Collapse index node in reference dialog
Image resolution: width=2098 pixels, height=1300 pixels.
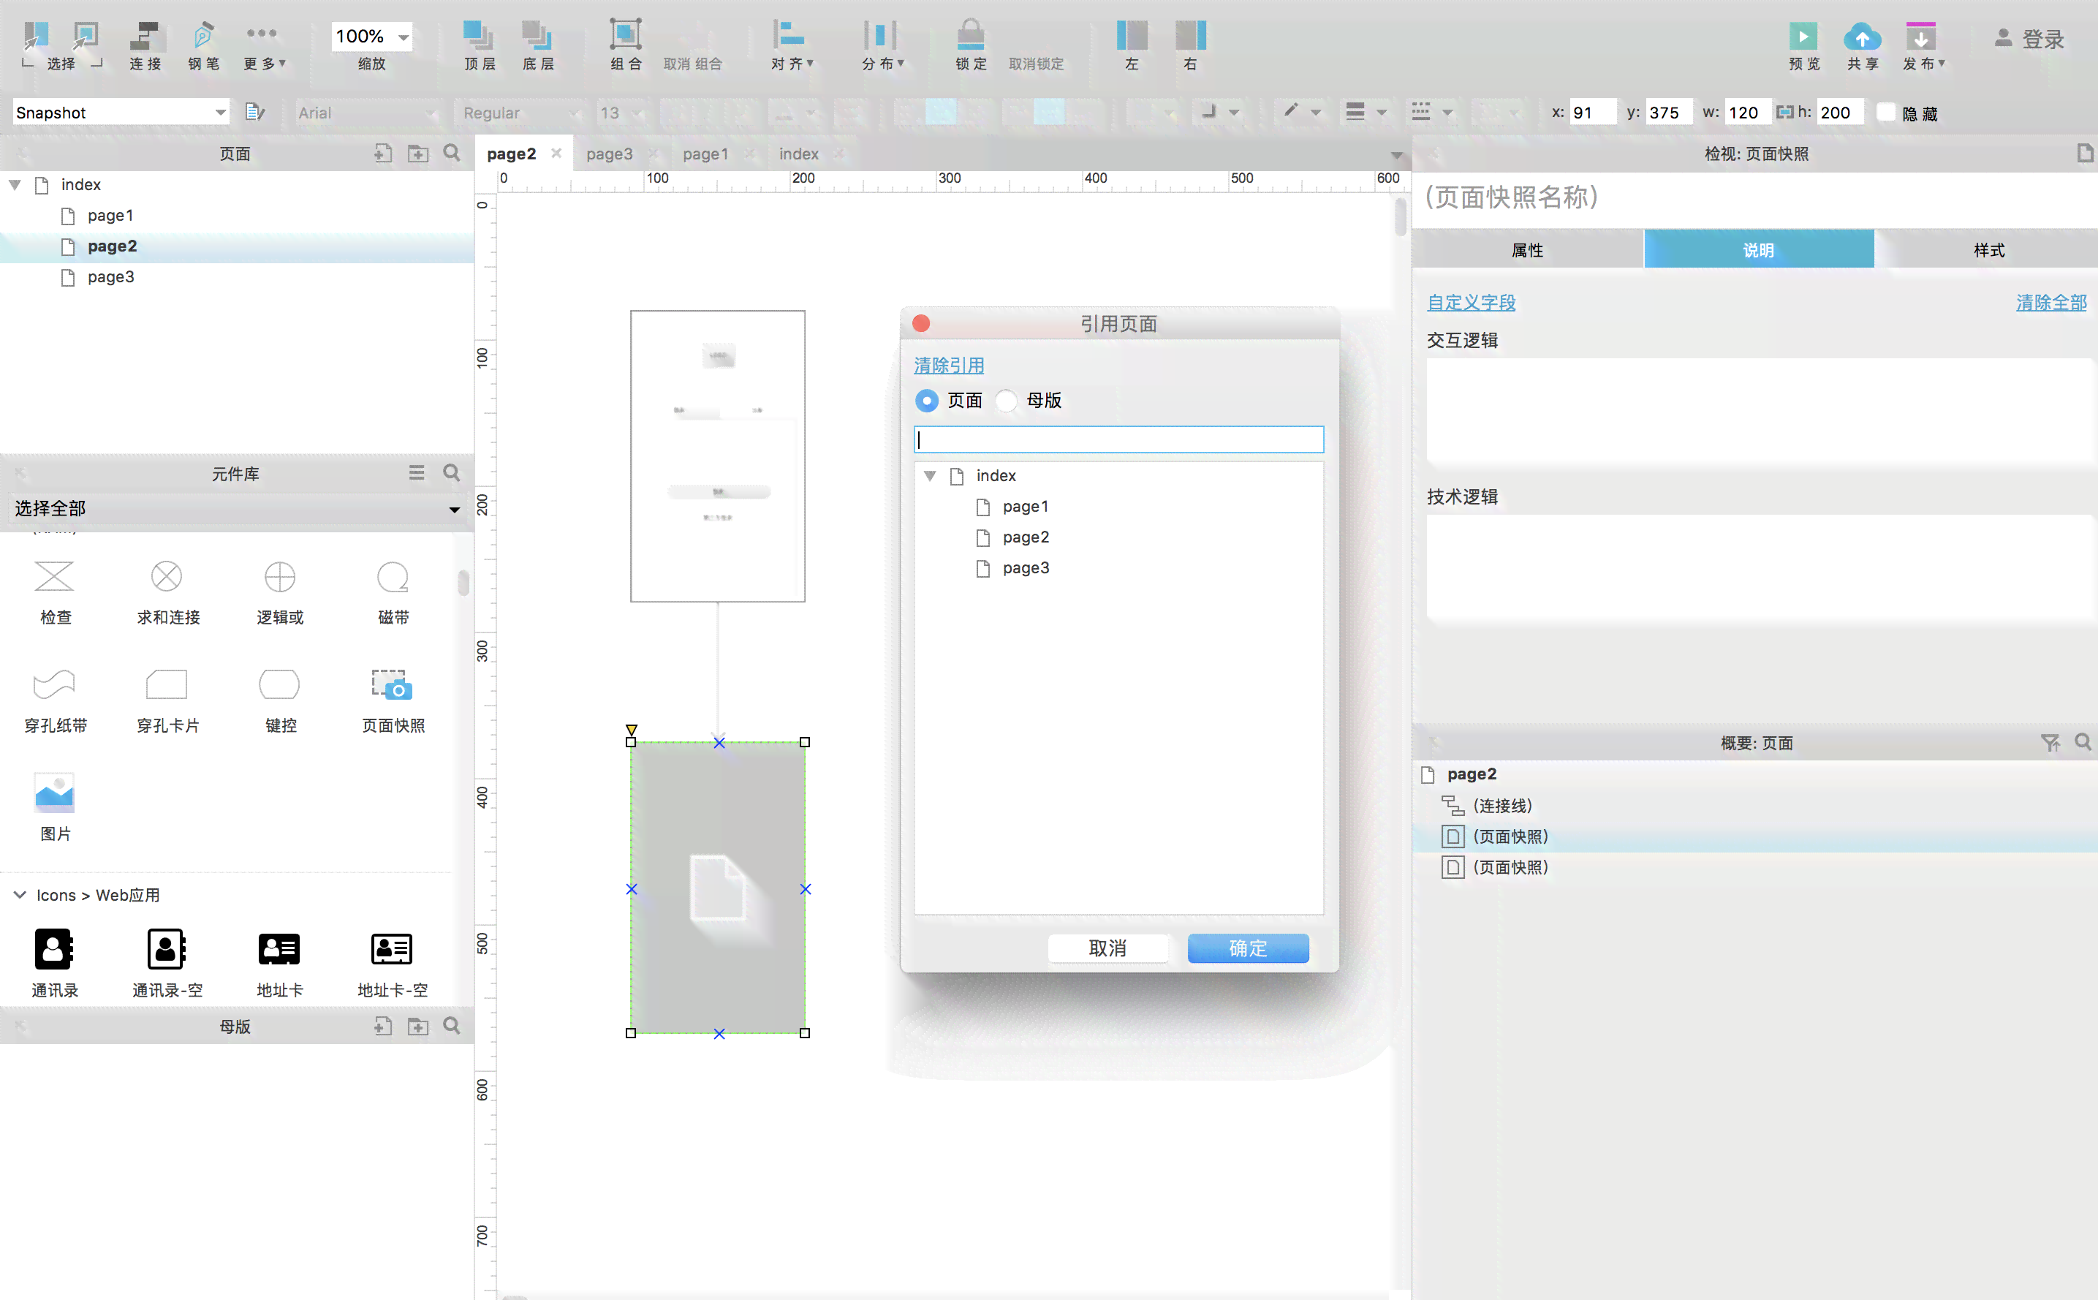point(930,475)
